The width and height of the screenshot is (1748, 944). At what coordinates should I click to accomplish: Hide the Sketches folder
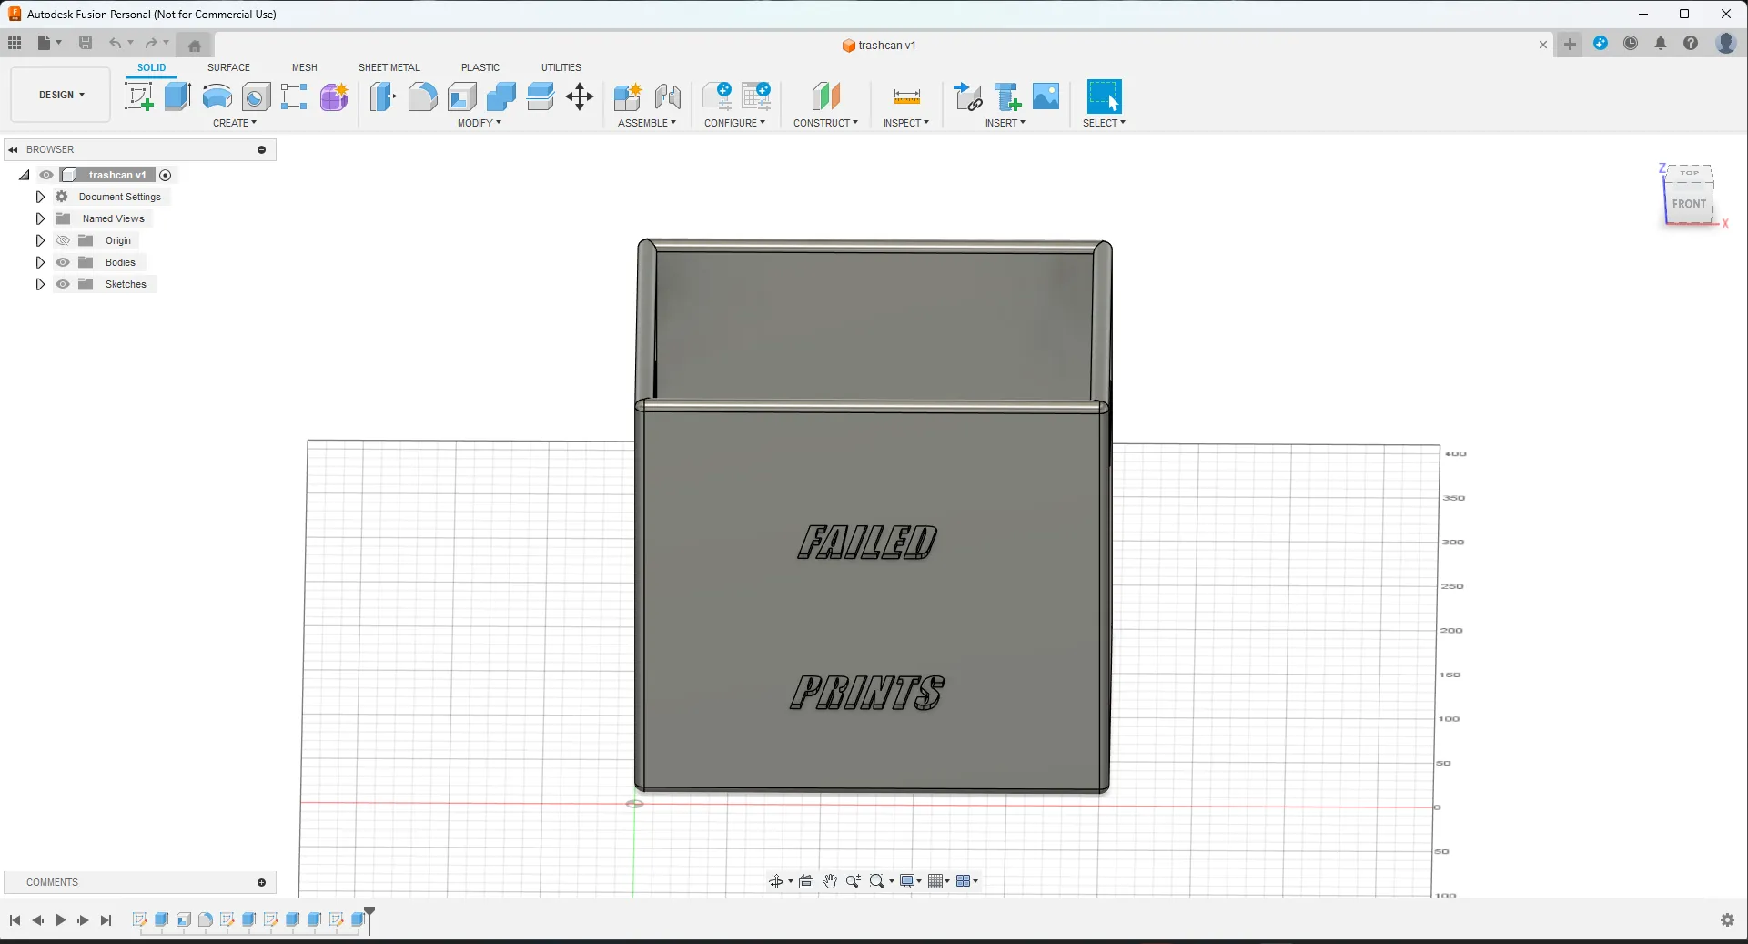pyautogui.click(x=63, y=284)
